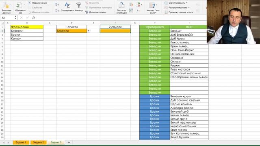Expand the Сгруппировать dropdown arrow
The height and width of the screenshot is (146, 260).
(187, 3)
